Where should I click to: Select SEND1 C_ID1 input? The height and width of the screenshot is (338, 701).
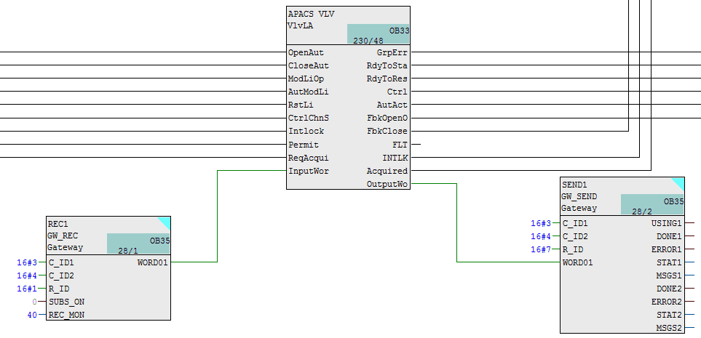(575, 223)
